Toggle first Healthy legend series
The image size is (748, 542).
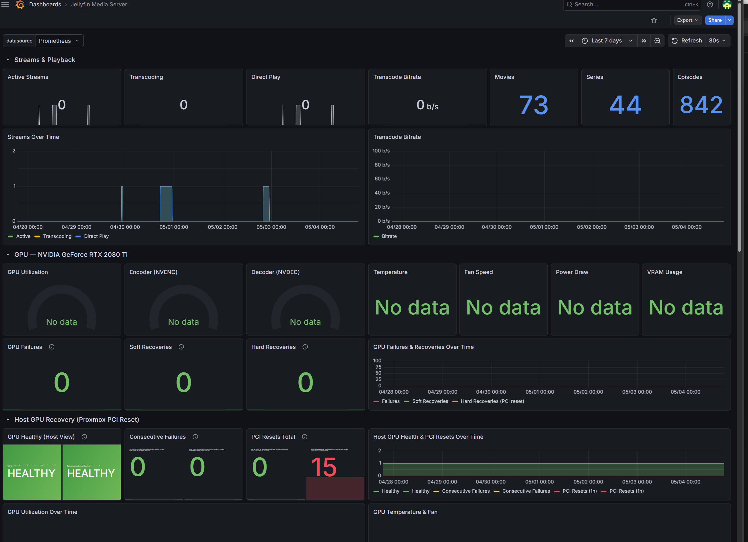pos(390,491)
